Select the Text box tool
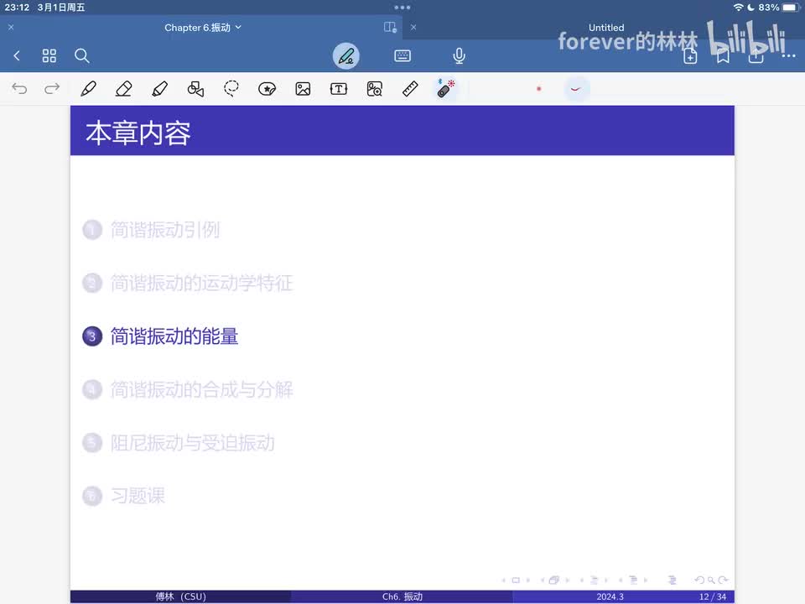 [x=339, y=89]
